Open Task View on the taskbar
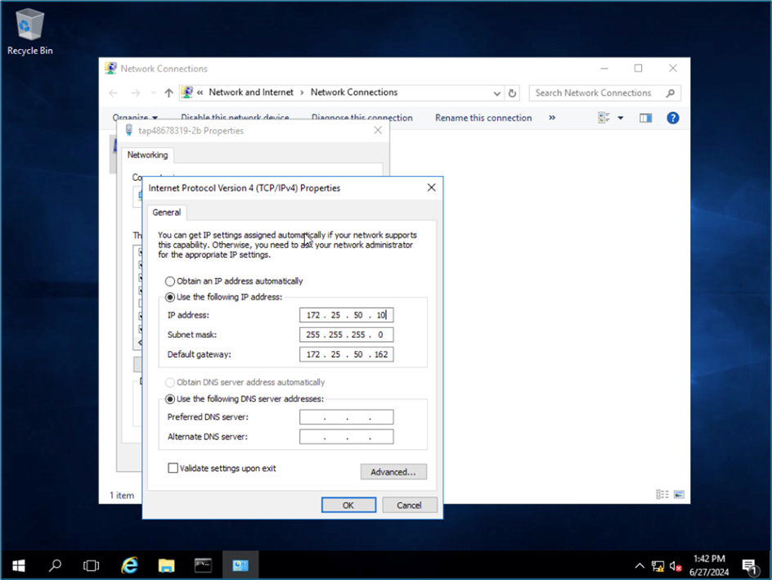The width and height of the screenshot is (772, 580). pyautogui.click(x=92, y=565)
